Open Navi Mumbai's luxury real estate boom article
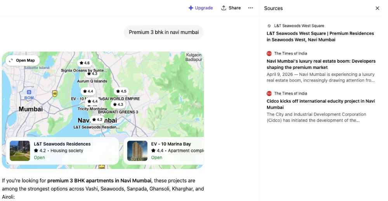Viewport: 388px width, 201px height. (x=321, y=64)
